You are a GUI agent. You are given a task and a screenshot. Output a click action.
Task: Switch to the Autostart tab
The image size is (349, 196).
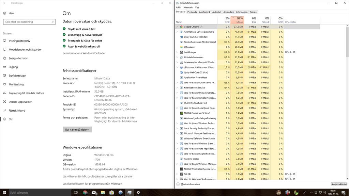(217, 12)
